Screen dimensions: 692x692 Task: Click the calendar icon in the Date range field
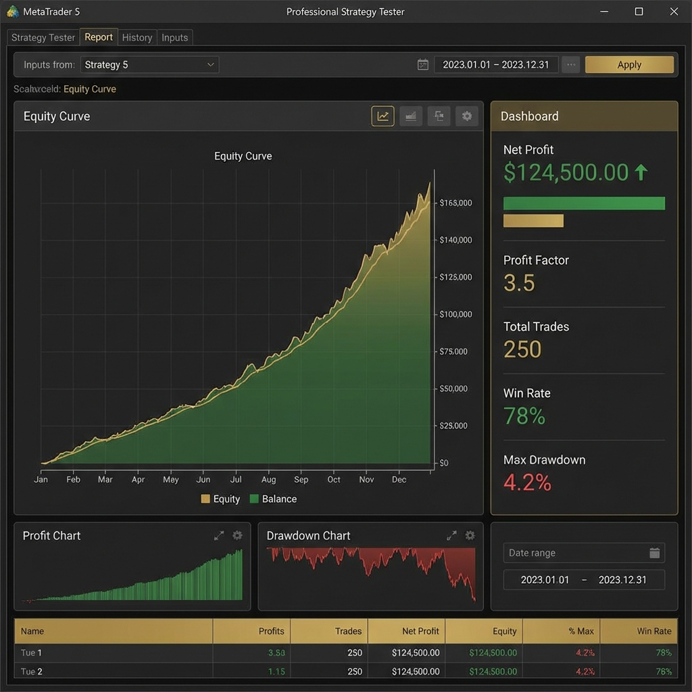click(x=654, y=553)
